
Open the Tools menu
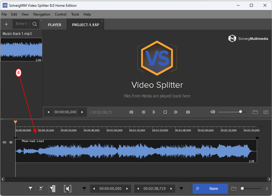click(x=75, y=14)
